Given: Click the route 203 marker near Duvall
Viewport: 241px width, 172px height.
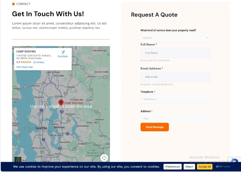Looking at the screenshot, I should 91,89.
